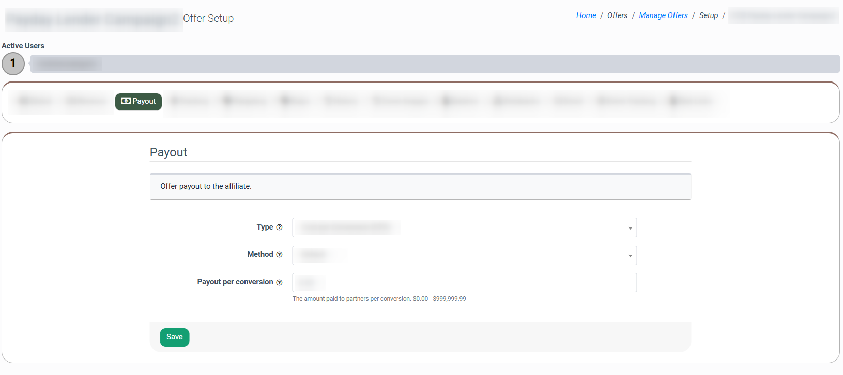Image resolution: width=843 pixels, height=375 pixels.
Task: Expand the Type dropdown arrow
Action: point(630,228)
